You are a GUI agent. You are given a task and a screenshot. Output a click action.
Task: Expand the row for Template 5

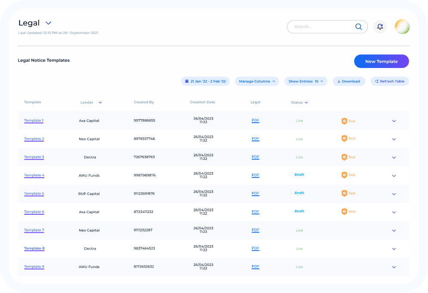(394, 194)
